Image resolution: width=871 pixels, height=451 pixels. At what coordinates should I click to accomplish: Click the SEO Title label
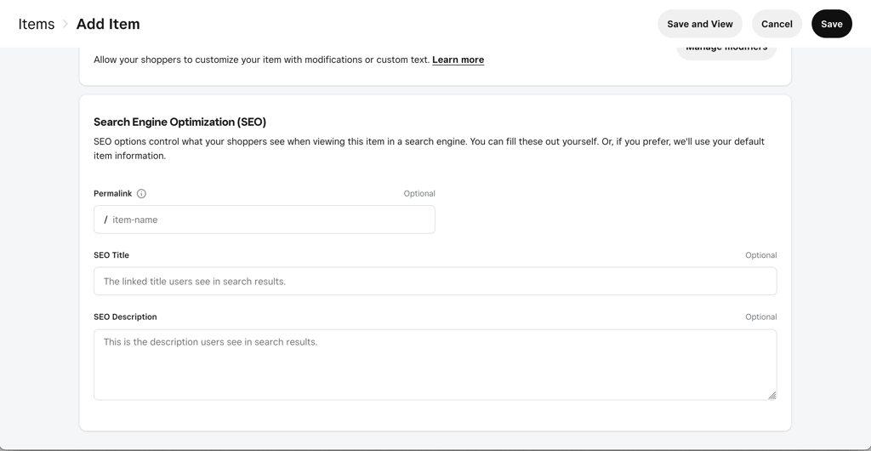point(111,255)
